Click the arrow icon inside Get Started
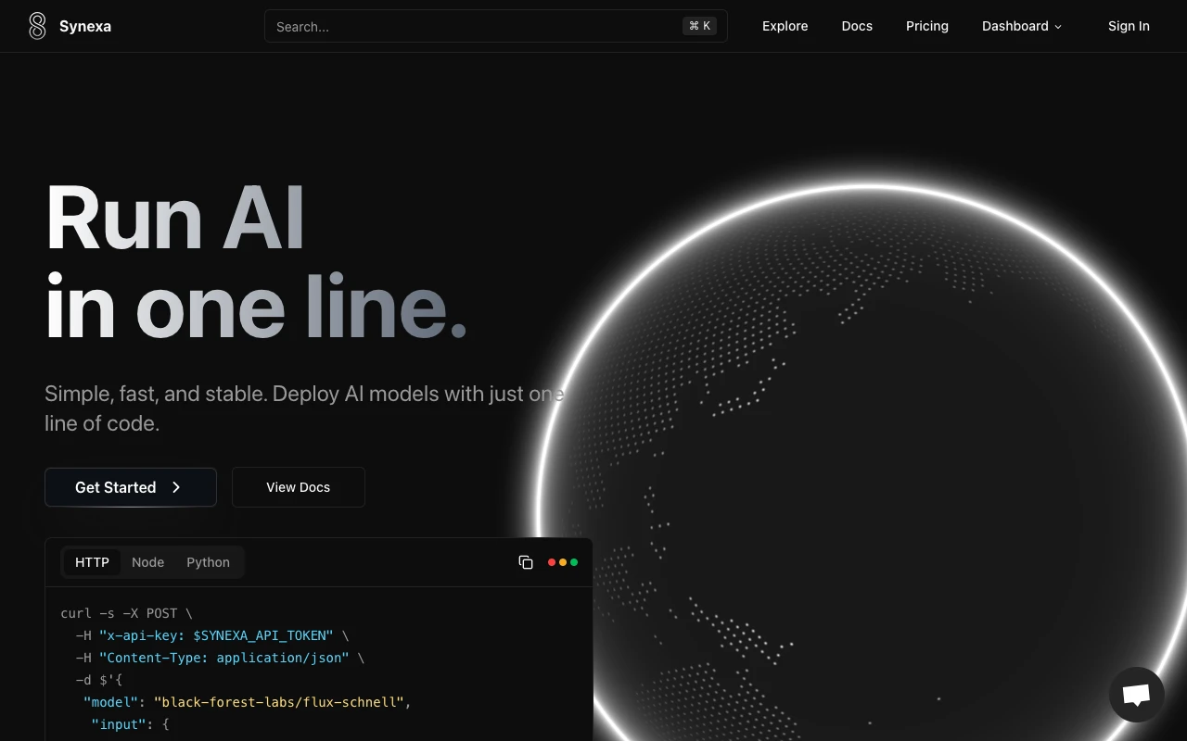 pyautogui.click(x=175, y=486)
